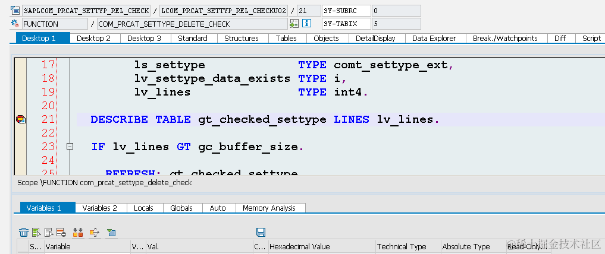Screen dimensions: 605x254
Task: Click the green arrow navigate-to-source icon
Action: (x=294, y=24)
